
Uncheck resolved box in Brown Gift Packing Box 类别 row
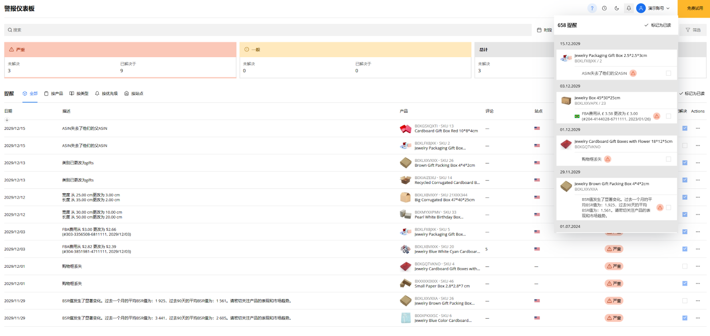pyautogui.click(x=685, y=163)
